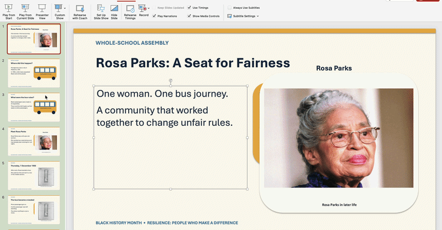Image resolution: width=442 pixels, height=230 pixels.
Task: Click the Subtitle Settings icon
Action: click(x=229, y=16)
